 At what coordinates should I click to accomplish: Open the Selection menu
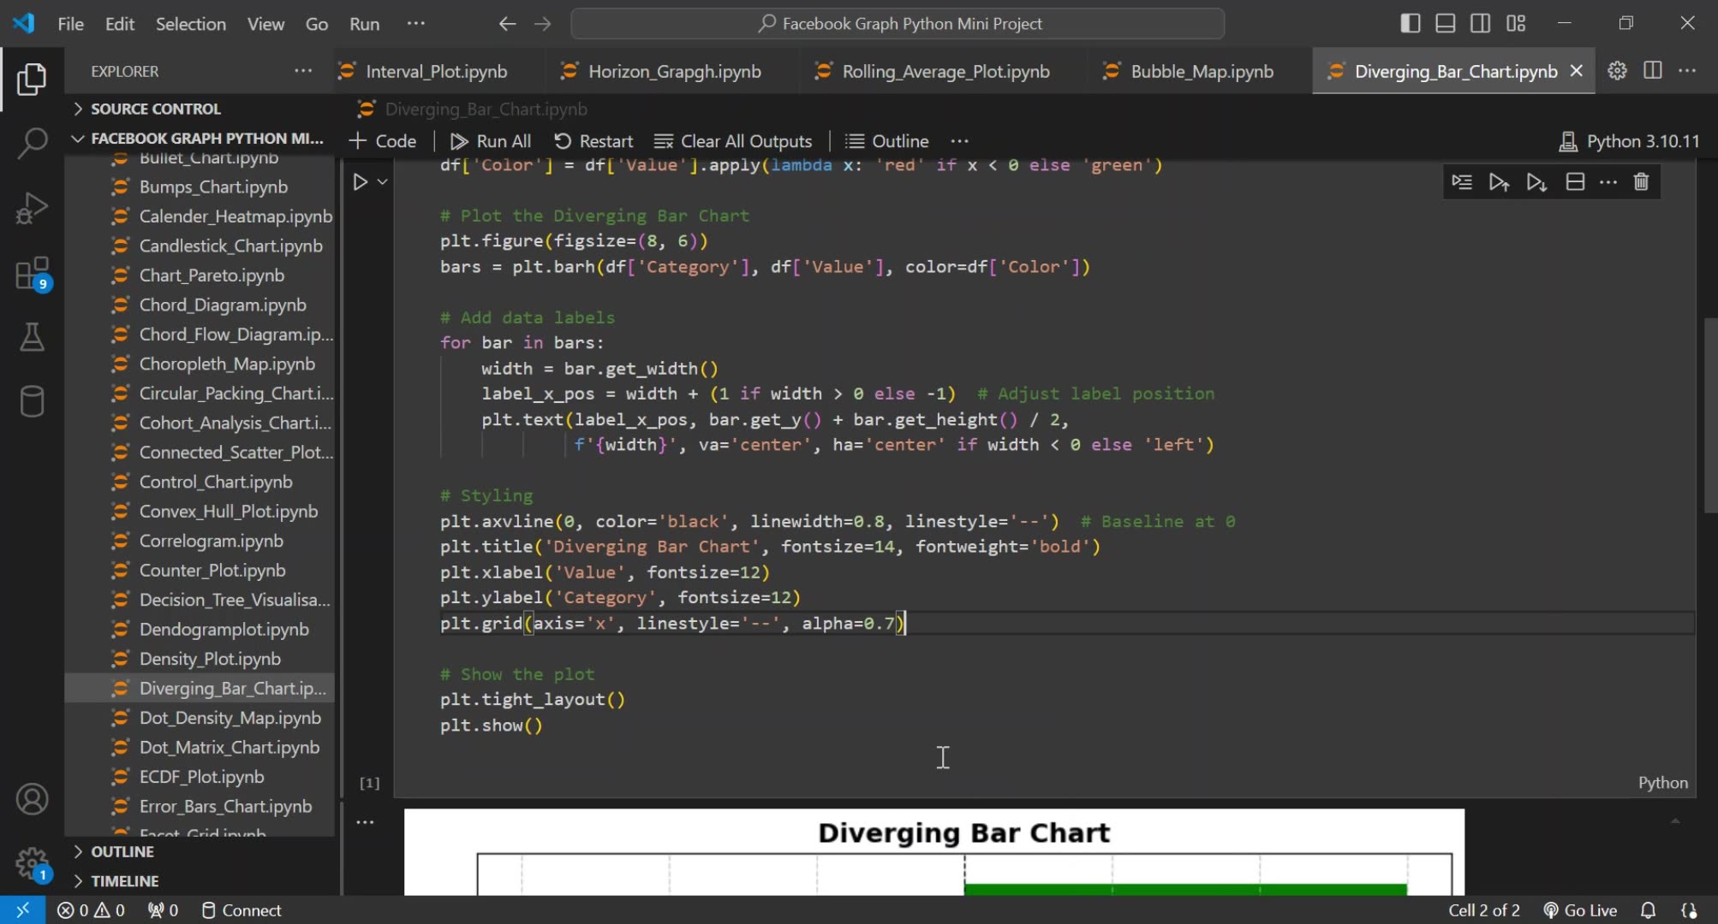pos(191,23)
